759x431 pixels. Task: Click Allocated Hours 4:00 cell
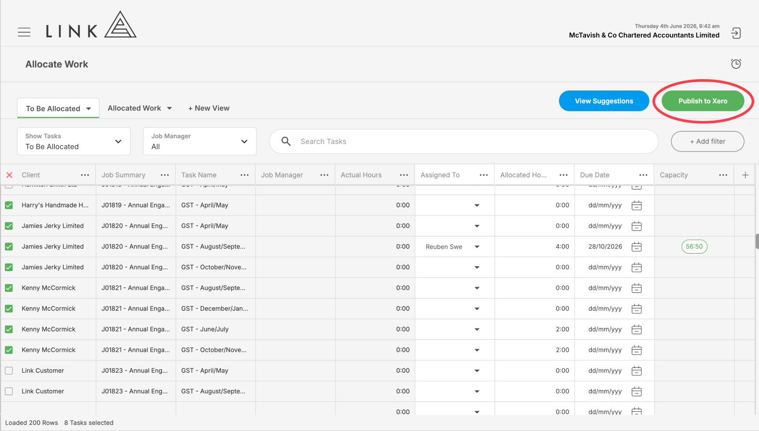point(534,246)
